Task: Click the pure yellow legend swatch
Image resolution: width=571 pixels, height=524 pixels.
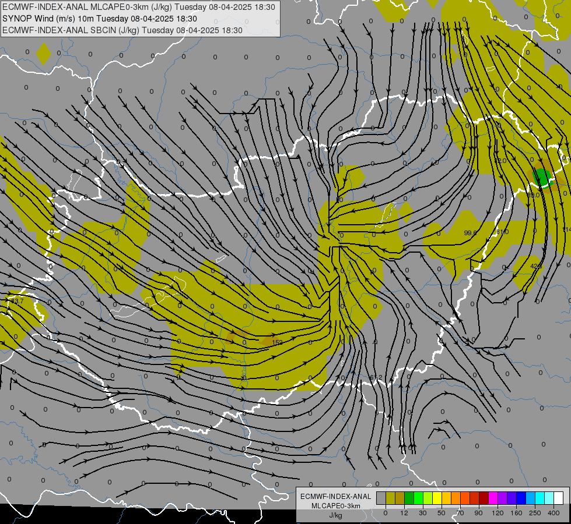Action: click(x=437, y=498)
